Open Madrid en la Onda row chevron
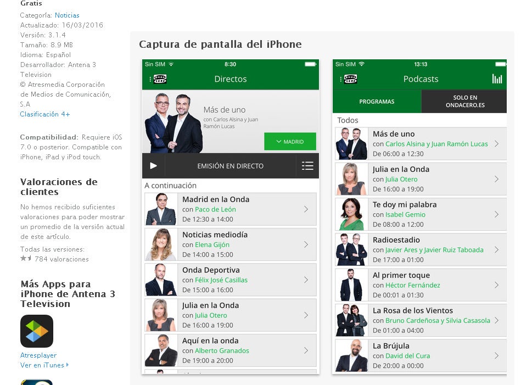The height and width of the screenshot is (385, 521). (x=306, y=209)
